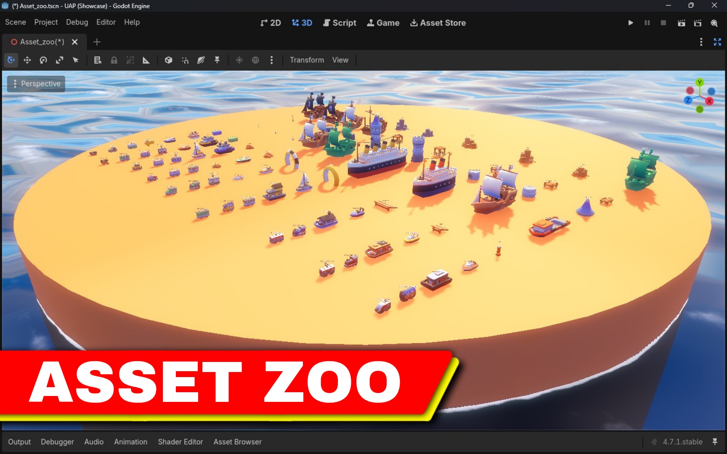Open the Scene menu
The height and width of the screenshot is (454, 727).
(16, 22)
